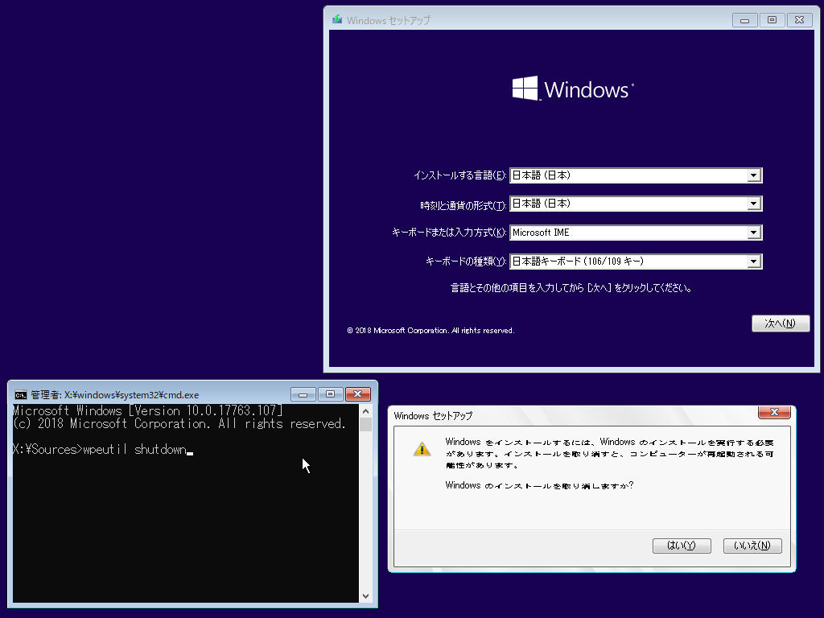The width and height of the screenshot is (824, 618).
Task: Click the 次へ(N) button to continue setup
Action: point(780,323)
